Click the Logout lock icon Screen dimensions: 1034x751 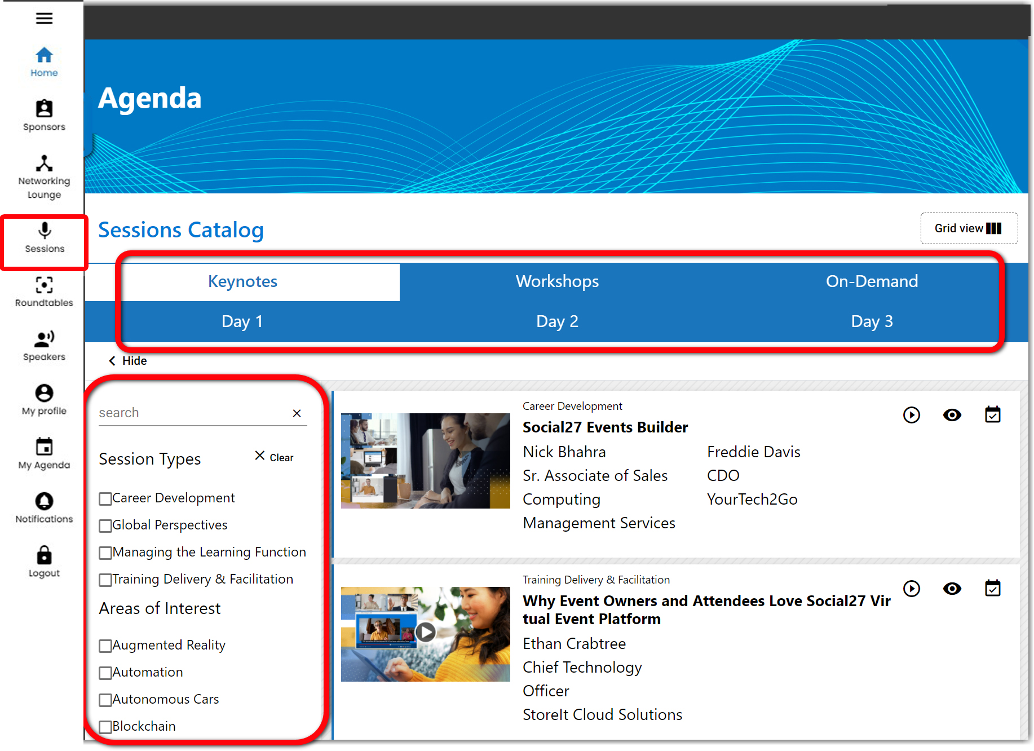pos(44,555)
